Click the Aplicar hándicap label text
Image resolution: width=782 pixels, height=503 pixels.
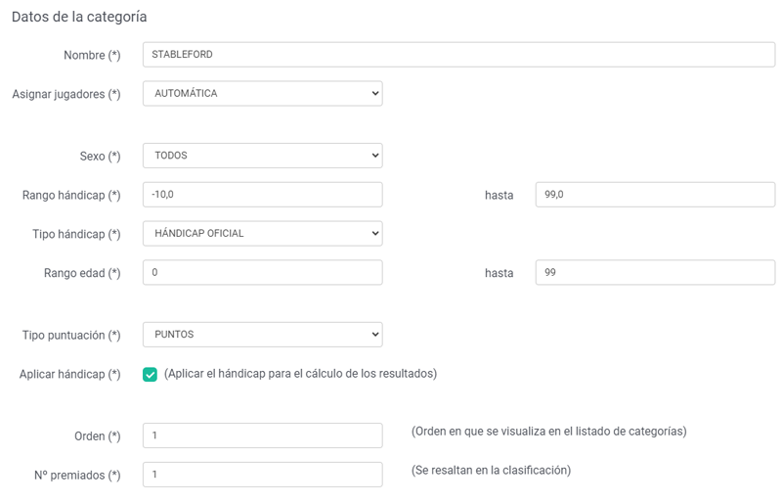[x=69, y=374]
